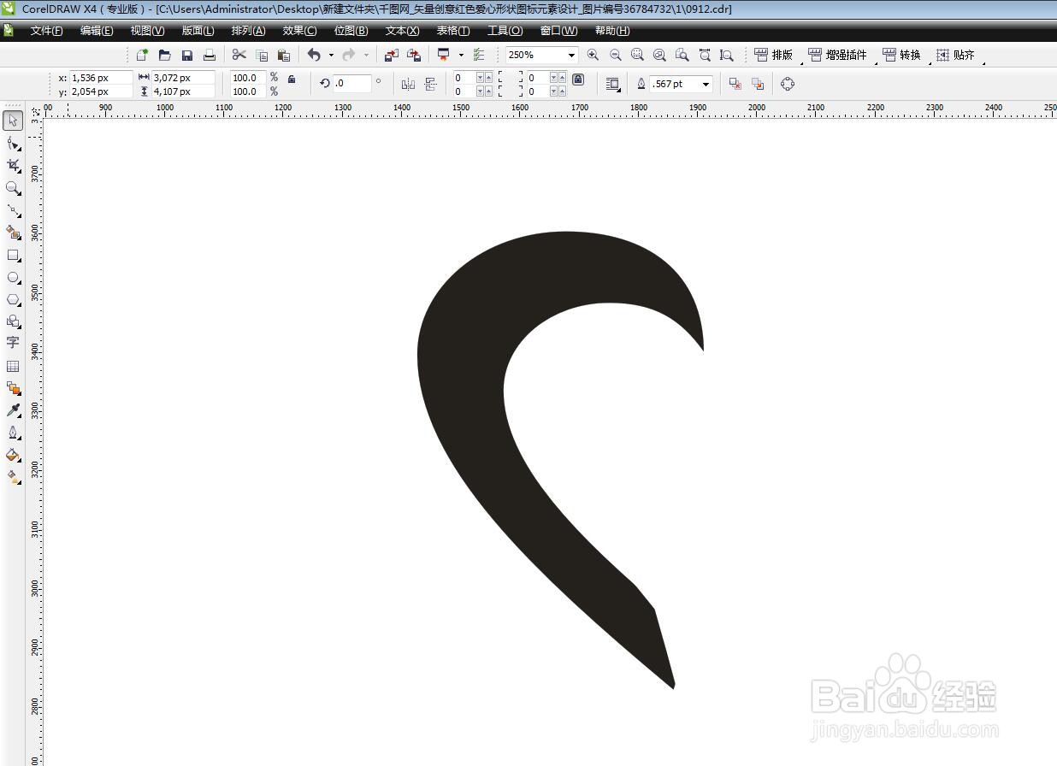The width and height of the screenshot is (1057, 766).
Task: Create a new document
Action: [142, 55]
